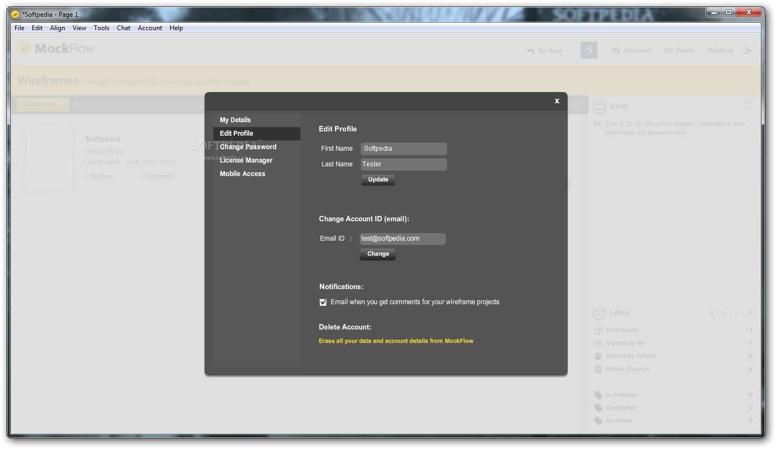776x449 pixels.
Task: Click the Email ID input field
Action: coord(403,238)
